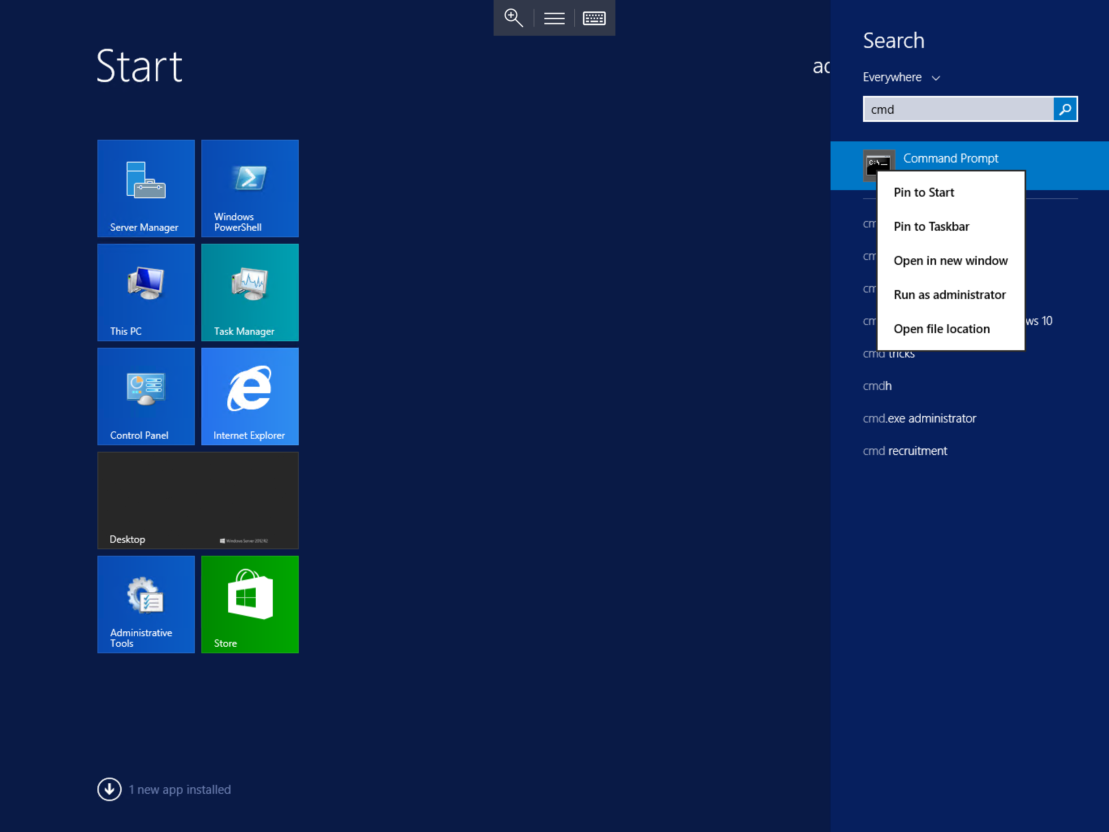Screen dimensions: 1109x832
Task: Click the on-screen keyboard icon at top
Action: 593,17
